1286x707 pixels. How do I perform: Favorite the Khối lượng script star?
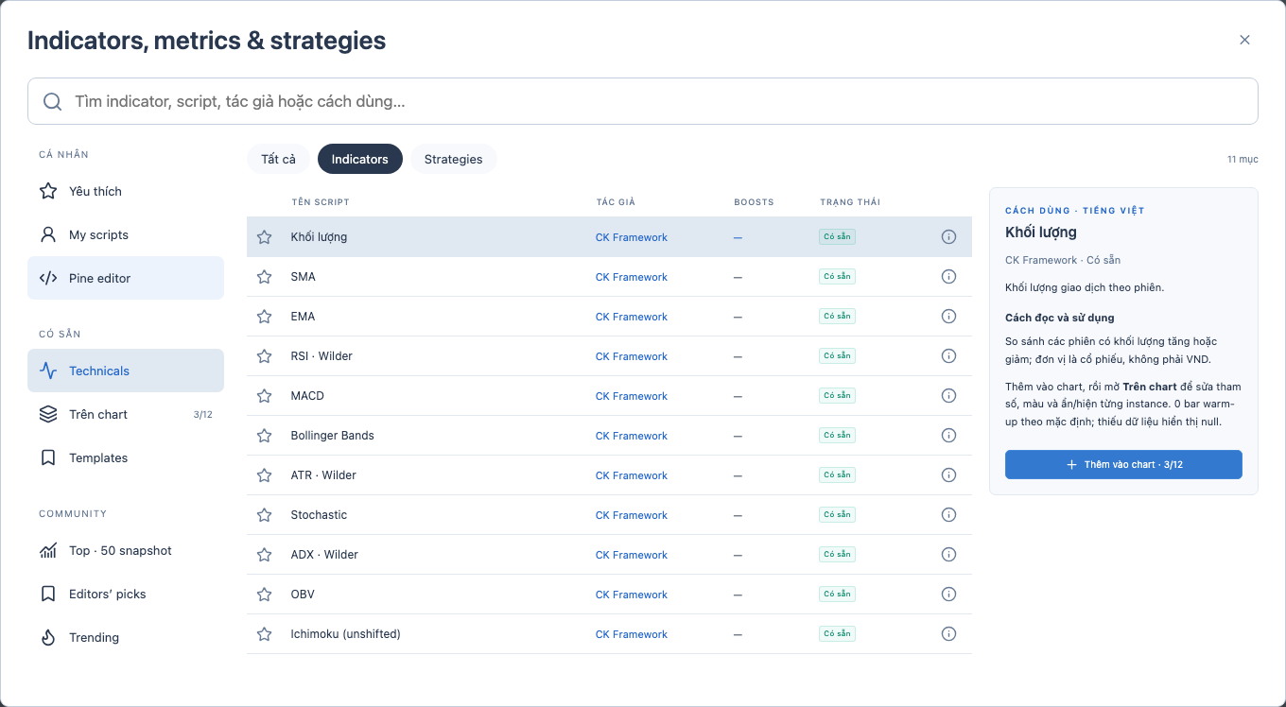pos(265,237)
